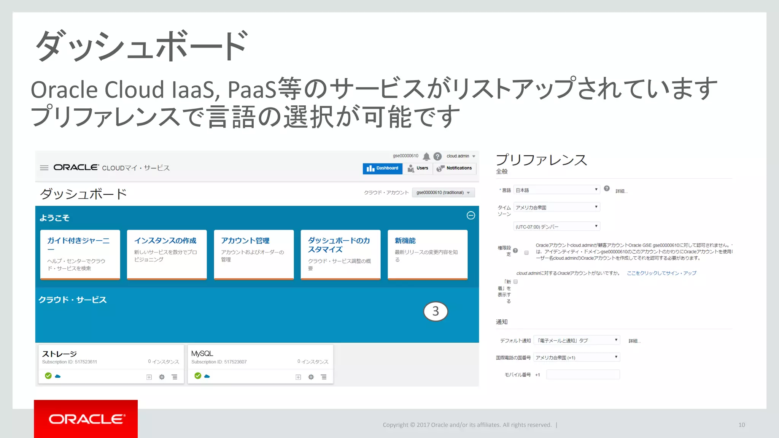
Task: Switch to the Users tab
Action: coord(418,168)
